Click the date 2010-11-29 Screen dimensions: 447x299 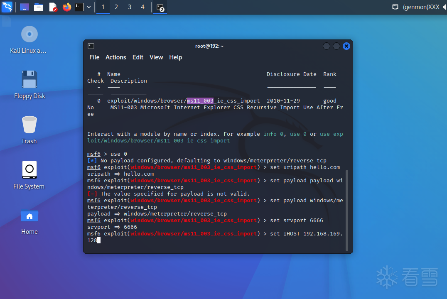283,100
